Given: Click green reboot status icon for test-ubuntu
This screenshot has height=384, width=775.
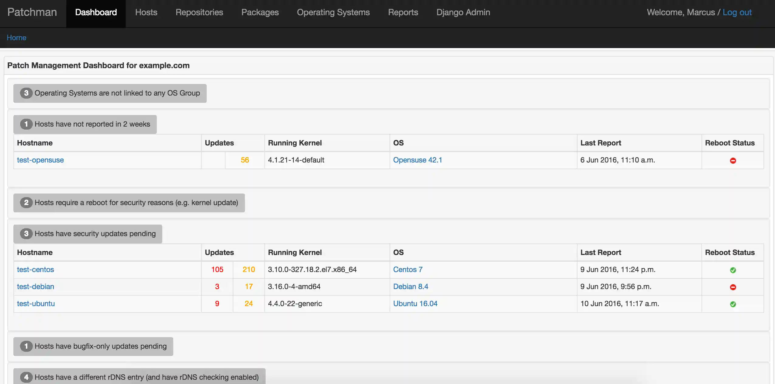Looking at the screenshot, I should tap(733, 304).
